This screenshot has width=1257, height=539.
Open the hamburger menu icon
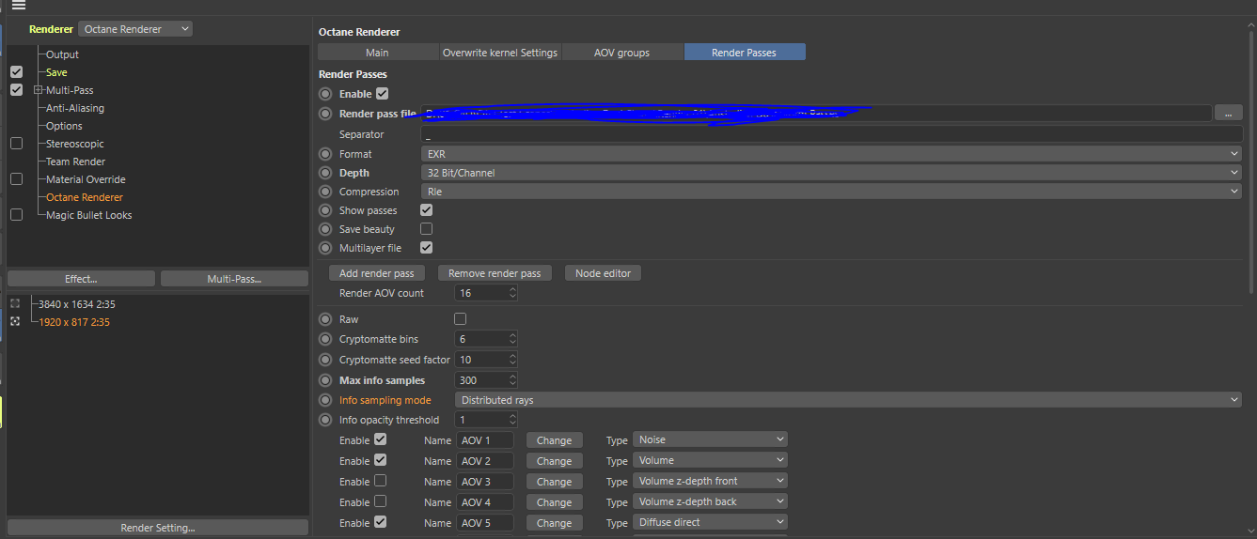(19, 5)
